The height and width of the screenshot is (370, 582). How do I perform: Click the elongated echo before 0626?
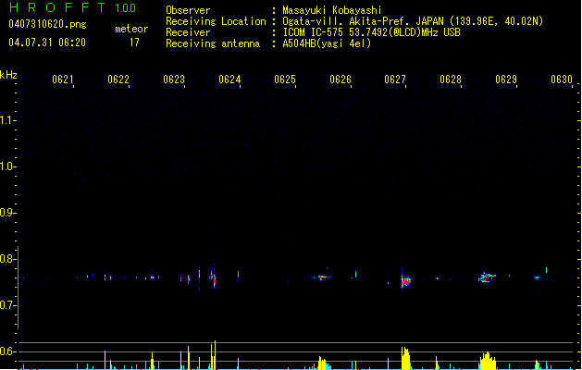[x=320, y=277]
